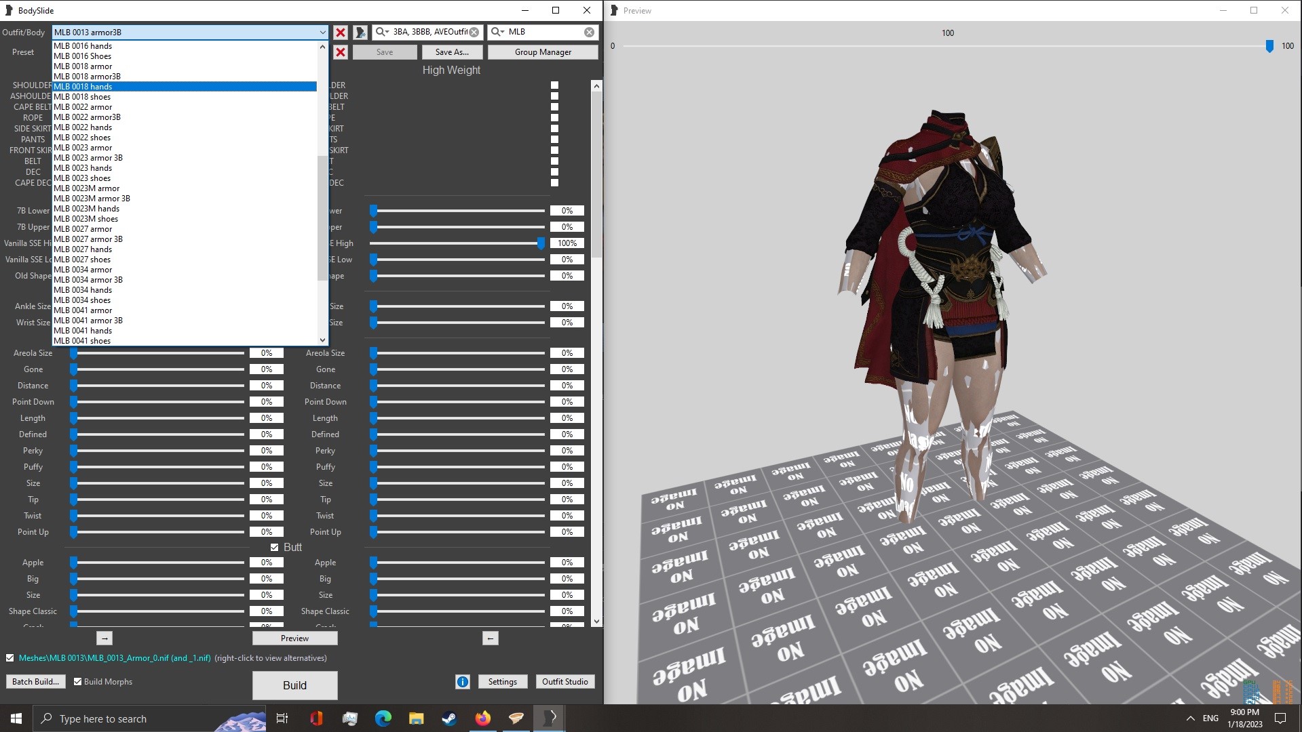Open the Group Manager
The image size is (1302, 732).
tap(542, 52)
